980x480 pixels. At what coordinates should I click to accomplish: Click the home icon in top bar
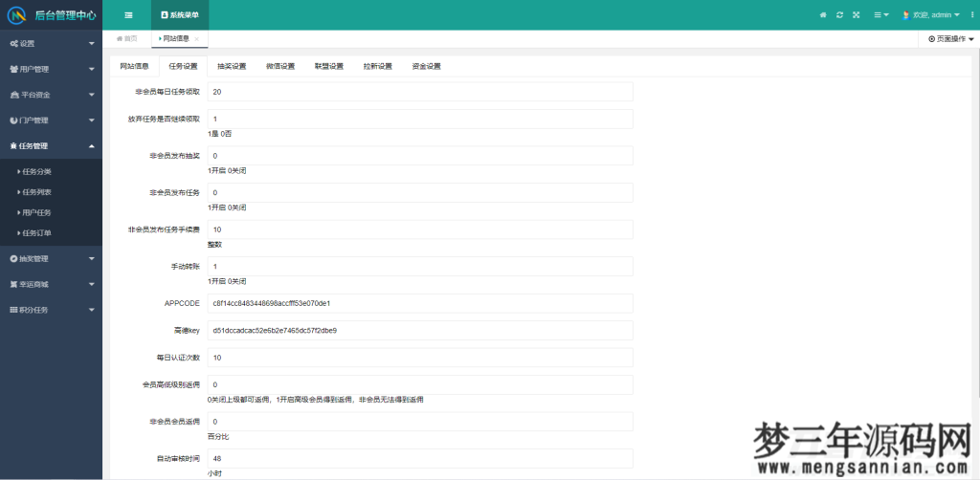[823, 15]
